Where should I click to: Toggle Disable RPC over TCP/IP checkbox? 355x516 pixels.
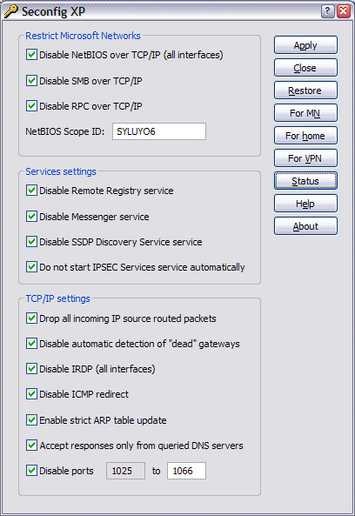[31, 106]
